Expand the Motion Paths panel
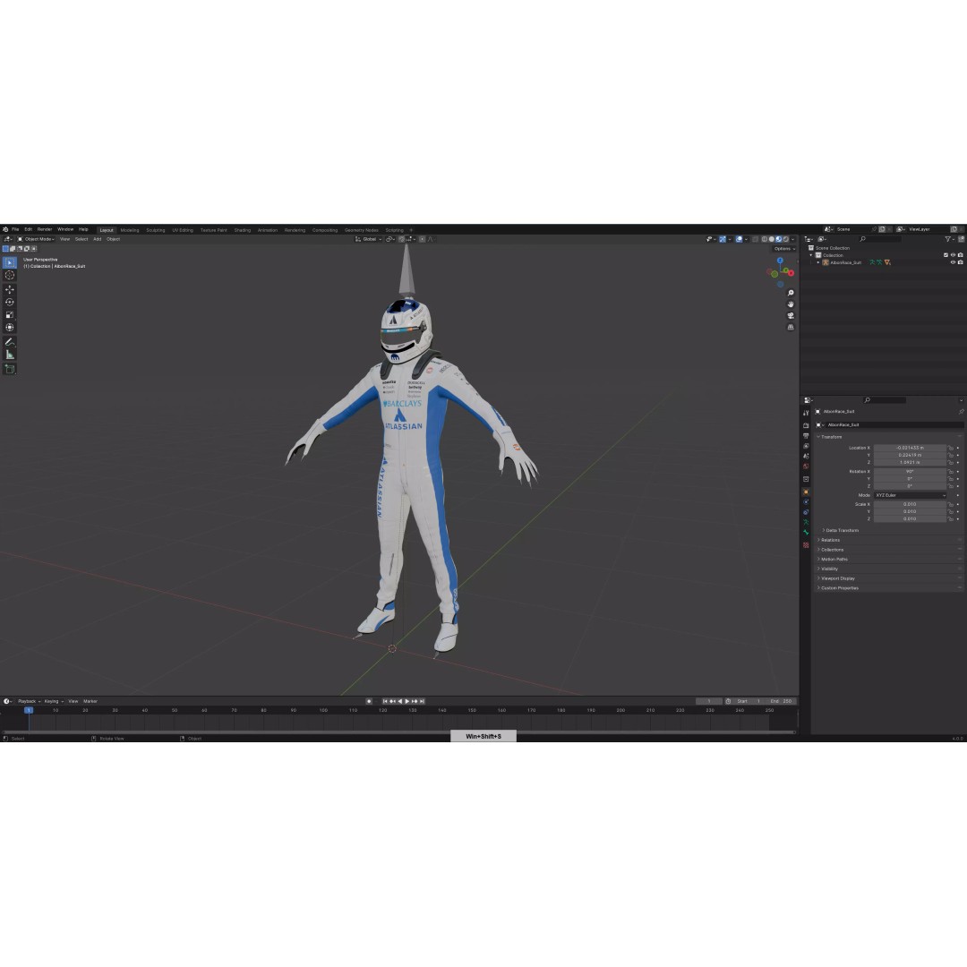The width and height of the screenshot is (967, 967). 834,560
